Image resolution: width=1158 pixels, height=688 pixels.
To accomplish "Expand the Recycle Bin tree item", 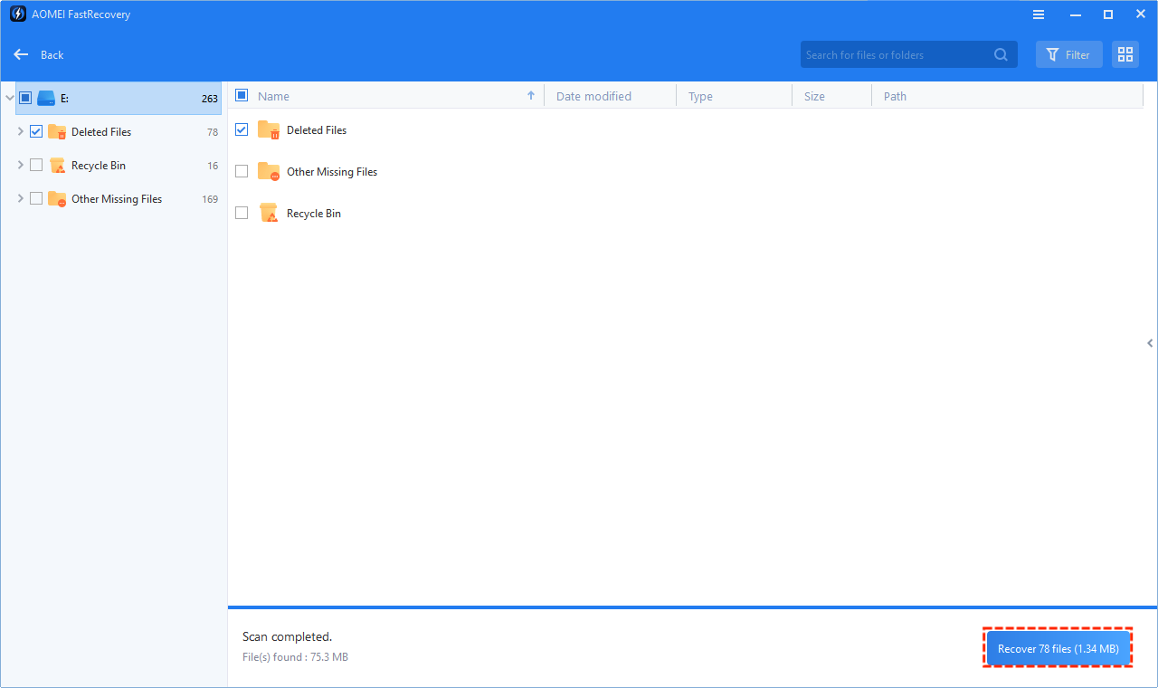I will point(20,165).
